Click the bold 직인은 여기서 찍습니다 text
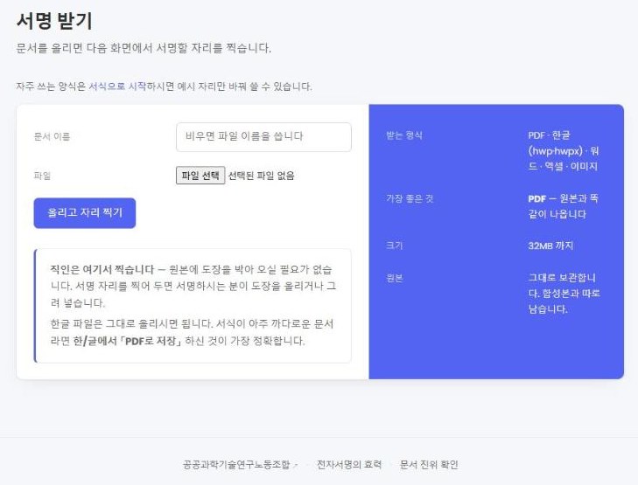This screenshot has width=638, height=485. (x=102, y=269)
